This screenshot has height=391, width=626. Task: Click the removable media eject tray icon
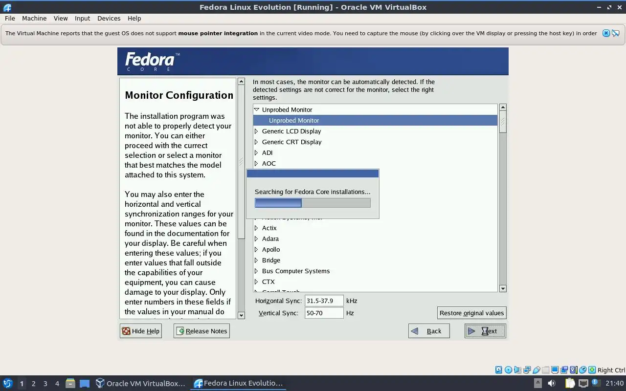(x=537, y=383)
